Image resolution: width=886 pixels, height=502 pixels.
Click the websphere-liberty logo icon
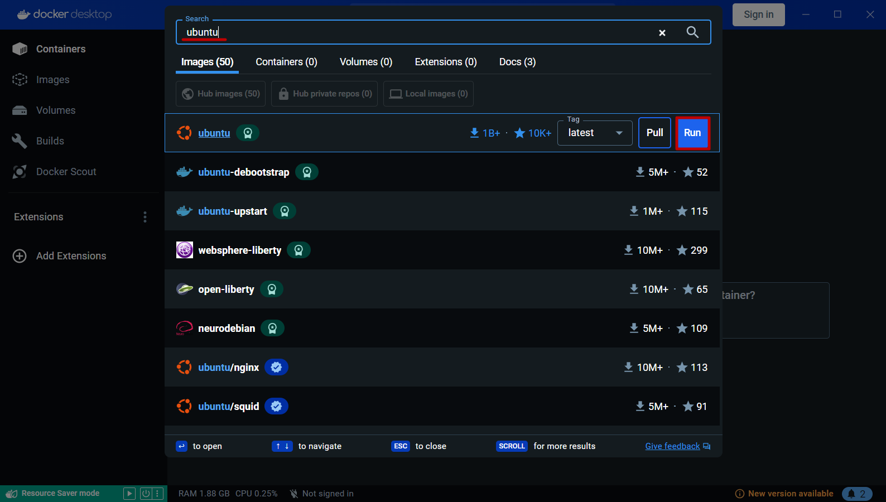[x=185, y=250]
